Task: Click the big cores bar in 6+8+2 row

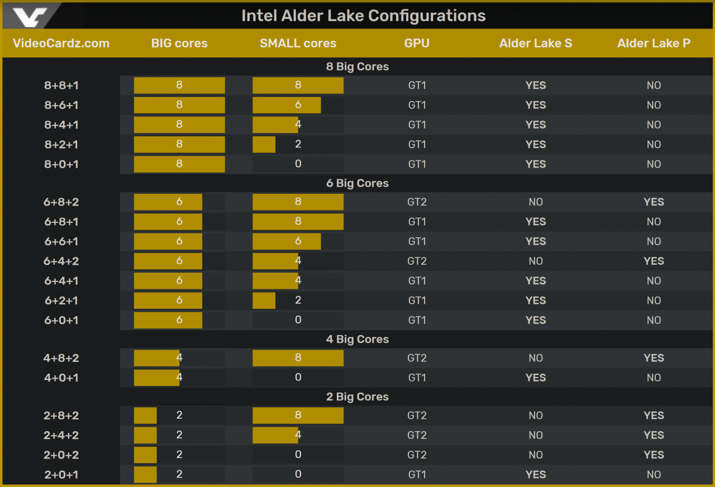Action: point(168,202)
